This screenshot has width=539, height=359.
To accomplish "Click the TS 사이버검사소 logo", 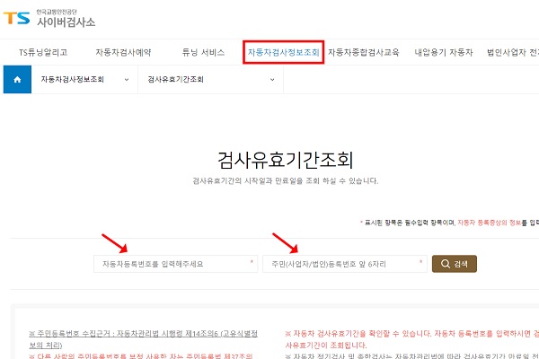I will [49, 19].
